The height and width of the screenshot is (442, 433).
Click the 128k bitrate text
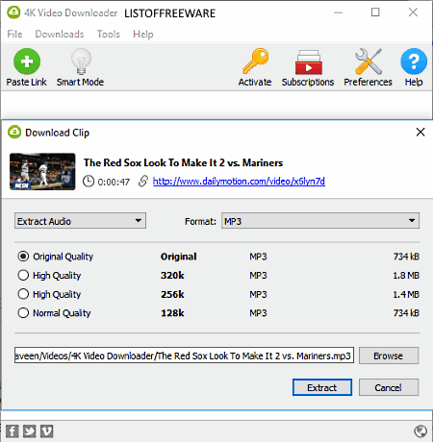point(172,313)
